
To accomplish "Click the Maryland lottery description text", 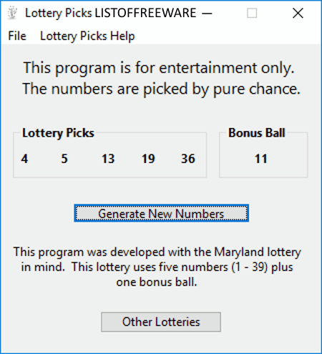I will coord(157,267).
